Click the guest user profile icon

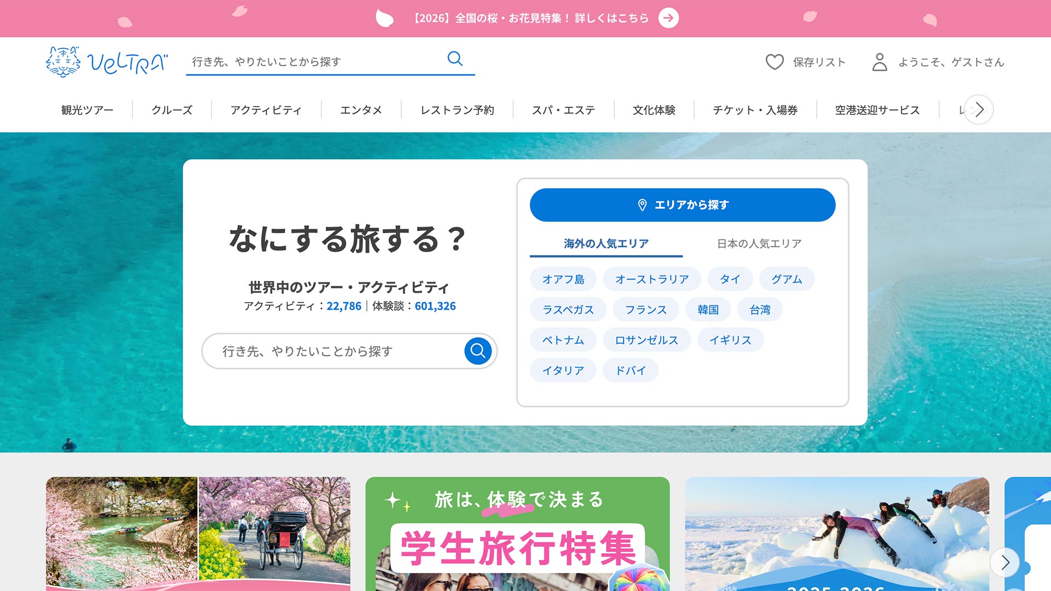point(880,62)
